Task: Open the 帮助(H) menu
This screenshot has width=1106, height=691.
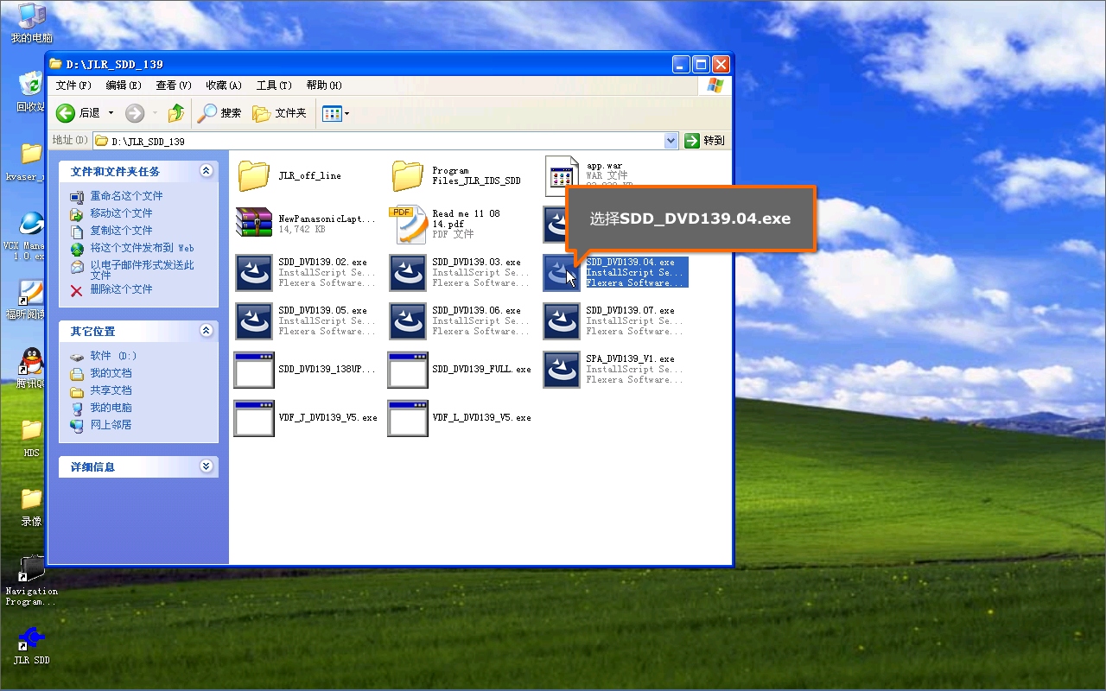Action: pos(324,85)
